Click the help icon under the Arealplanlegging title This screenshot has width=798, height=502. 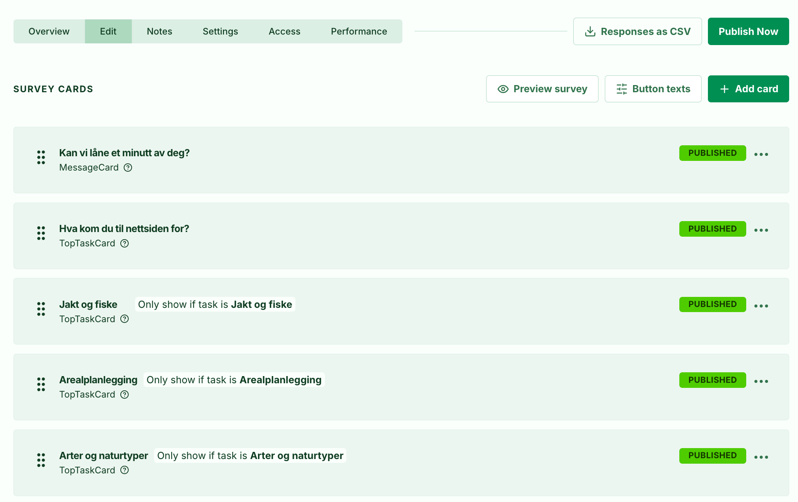125,395
